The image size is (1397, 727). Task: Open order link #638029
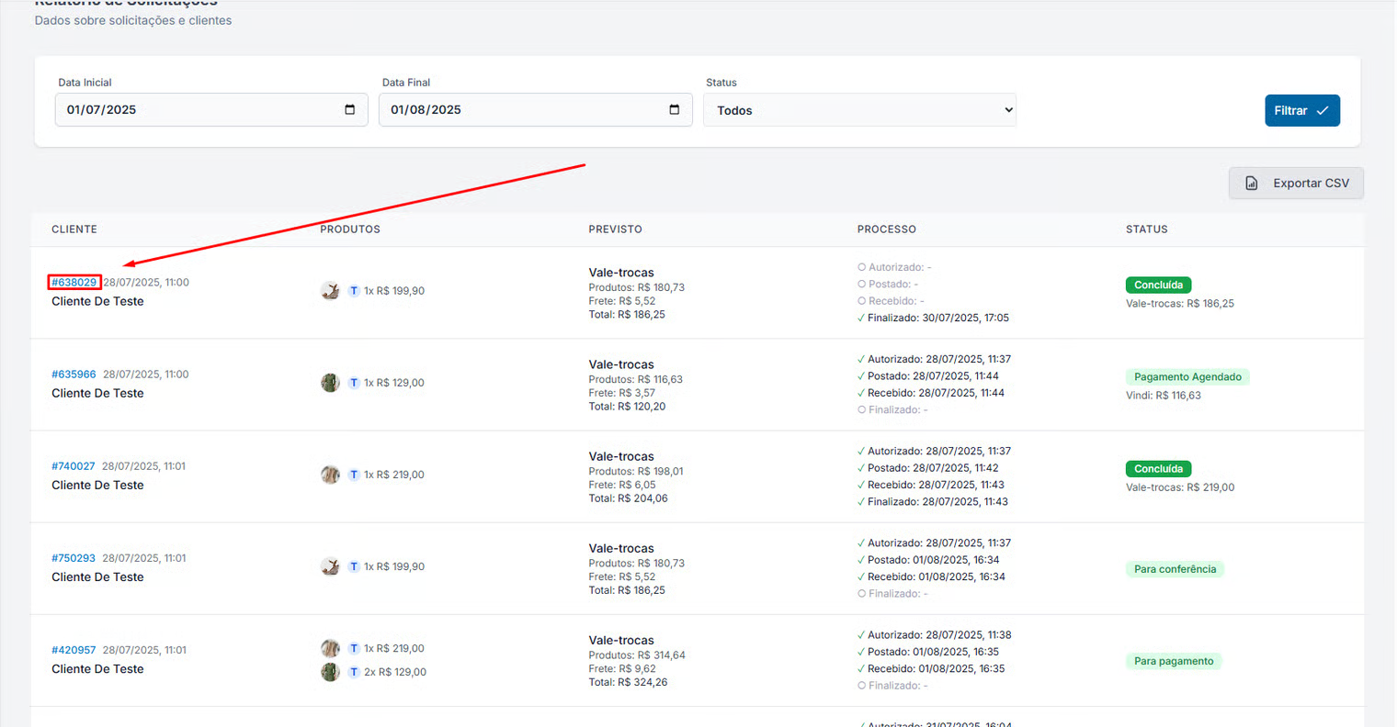click(74, 283)
